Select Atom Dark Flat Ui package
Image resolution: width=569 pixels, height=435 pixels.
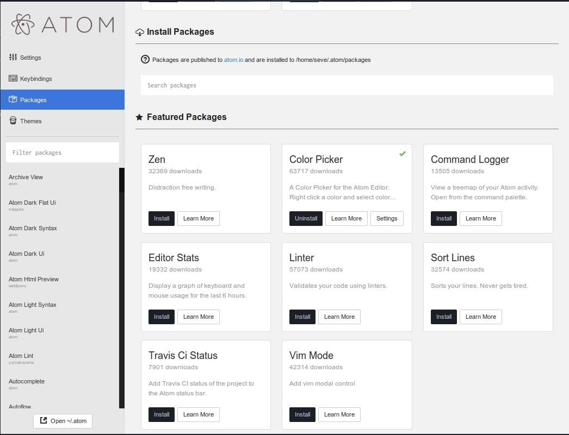coord(32,203)
